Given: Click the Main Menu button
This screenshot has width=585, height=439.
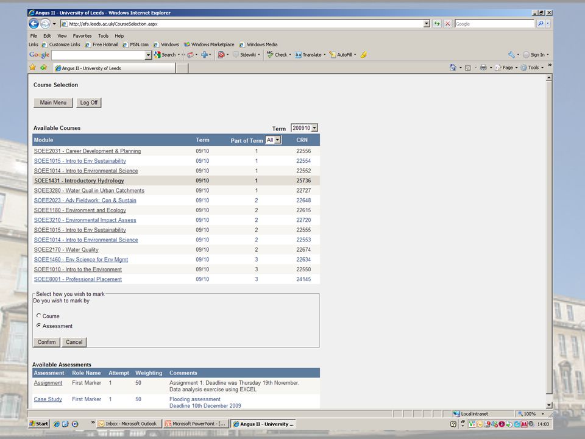Looking at the screenshot, I should (x=54, y=102).
